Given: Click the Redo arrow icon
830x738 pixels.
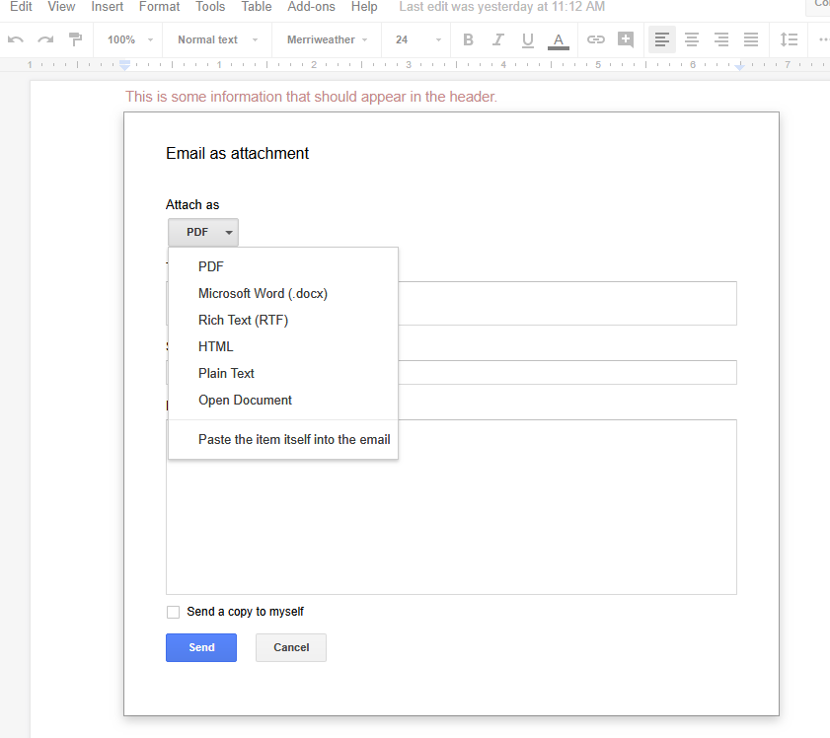Looking at the screenshot, I should pyautogui.click(x=45, y=39).
